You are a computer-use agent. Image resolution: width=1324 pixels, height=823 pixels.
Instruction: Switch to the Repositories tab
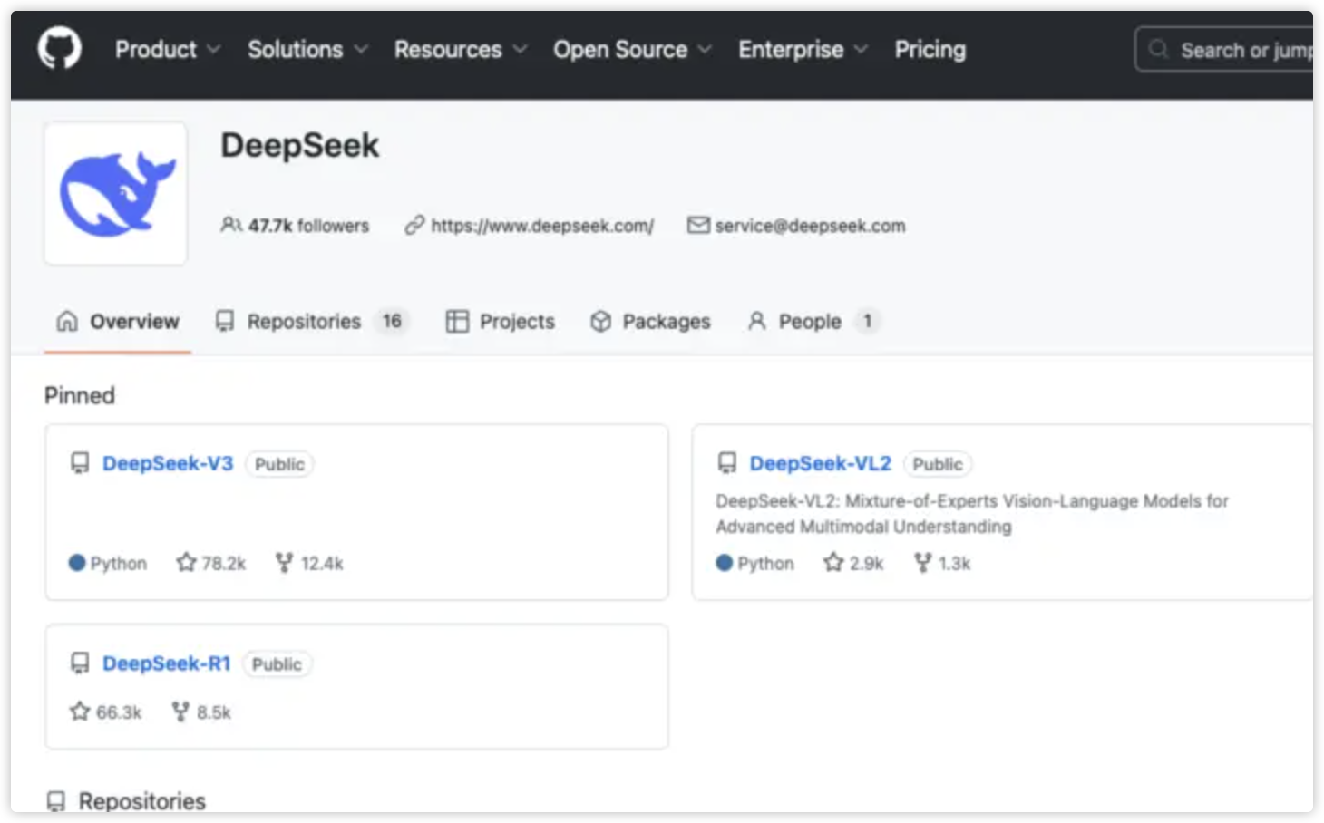pyautogui.click(x=312, y=322)
